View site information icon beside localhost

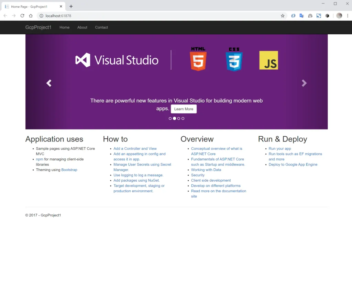pyautogui.click(x=41, y=16)
